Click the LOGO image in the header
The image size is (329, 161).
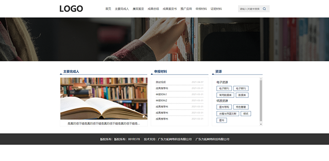[x=72, y=9]
